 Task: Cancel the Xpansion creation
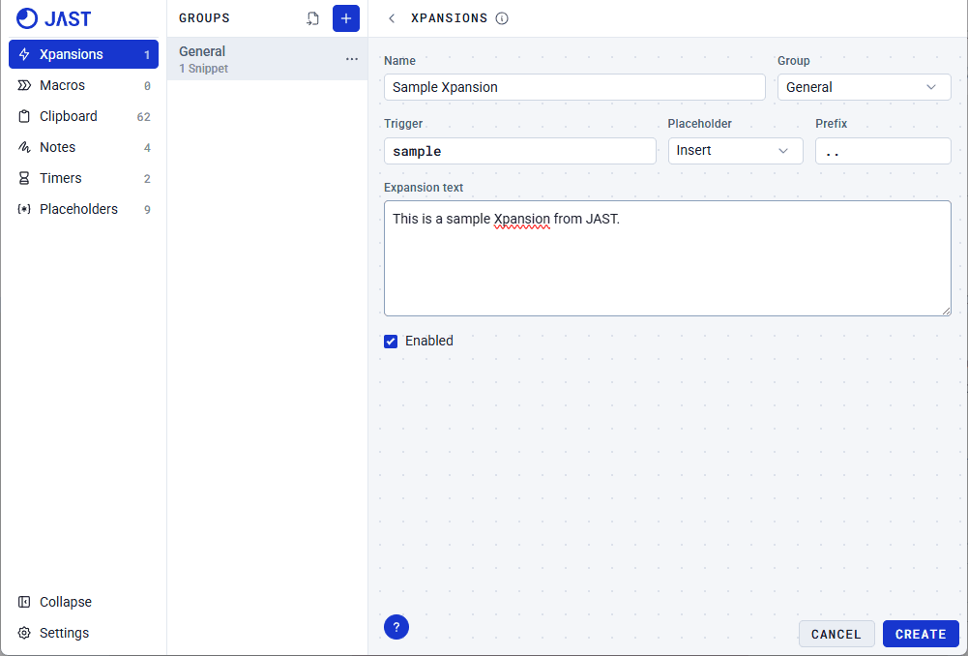click(836, 634)
